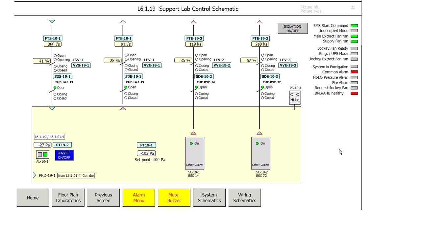
Task: Click the PS-19-1 Hi Lo pressure switch
Action: tap(295, 97)
